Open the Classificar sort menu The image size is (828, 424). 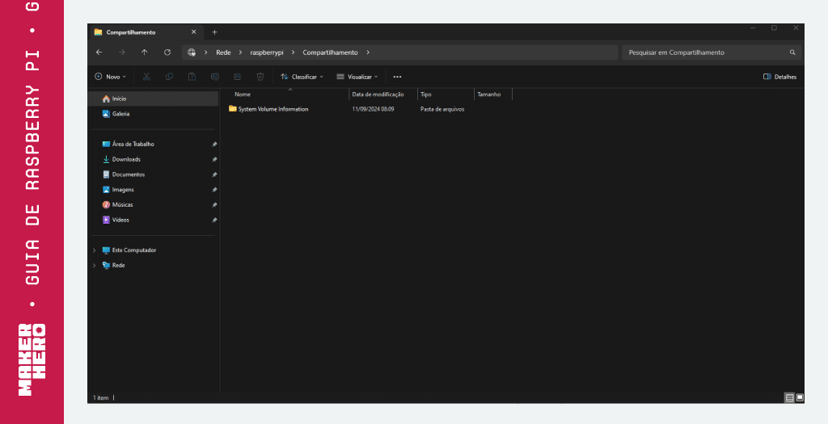tap(302, 77)
